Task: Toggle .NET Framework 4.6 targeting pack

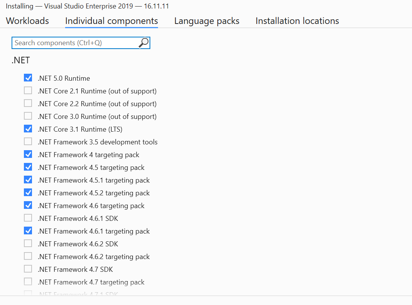Action: point(28,205)
